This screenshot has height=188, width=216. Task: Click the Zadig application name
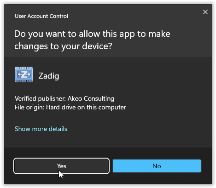49,76
